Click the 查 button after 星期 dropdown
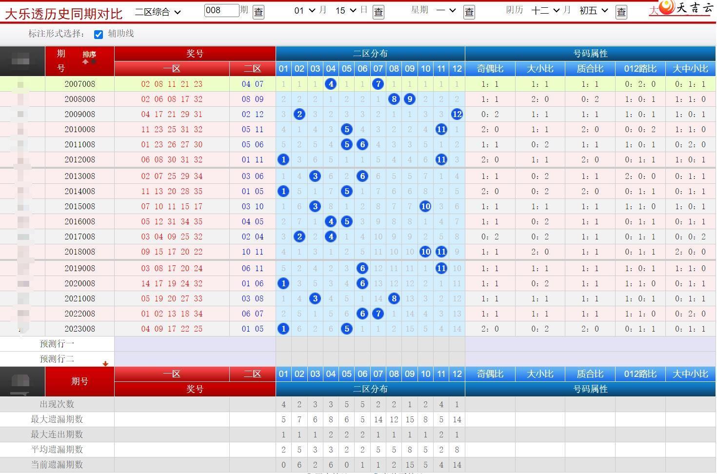This screenshot has height=474, width=717. tap(469, 12)
